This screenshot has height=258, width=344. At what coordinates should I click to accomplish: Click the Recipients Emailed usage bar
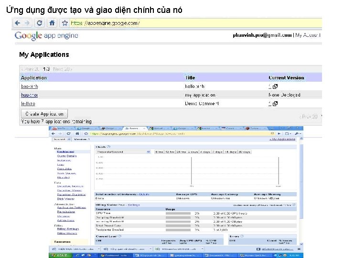(x=178, y=230)
